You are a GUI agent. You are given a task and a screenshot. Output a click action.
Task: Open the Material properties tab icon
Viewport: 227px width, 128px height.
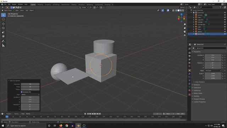[x=189, y=90]
